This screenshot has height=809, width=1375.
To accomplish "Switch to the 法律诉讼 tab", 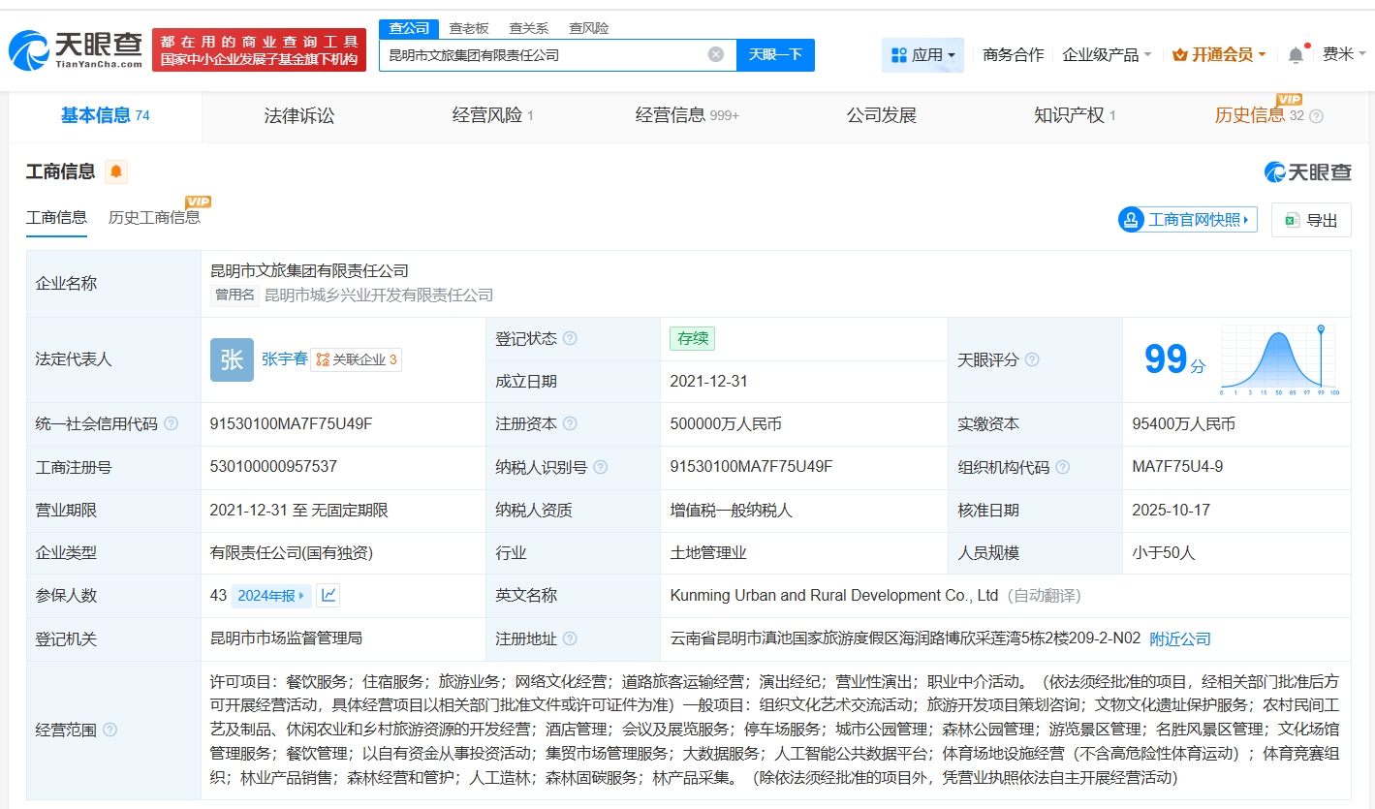I will (299, 115).
